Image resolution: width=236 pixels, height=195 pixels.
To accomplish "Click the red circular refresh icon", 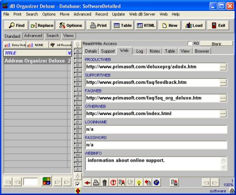I will coord(113,183).
